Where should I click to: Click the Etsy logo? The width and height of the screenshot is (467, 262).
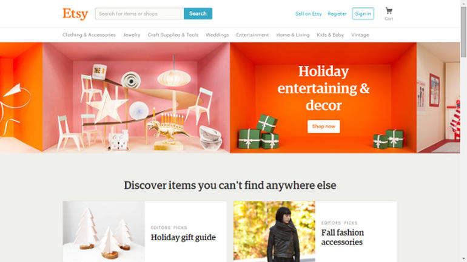pos(75,14)
